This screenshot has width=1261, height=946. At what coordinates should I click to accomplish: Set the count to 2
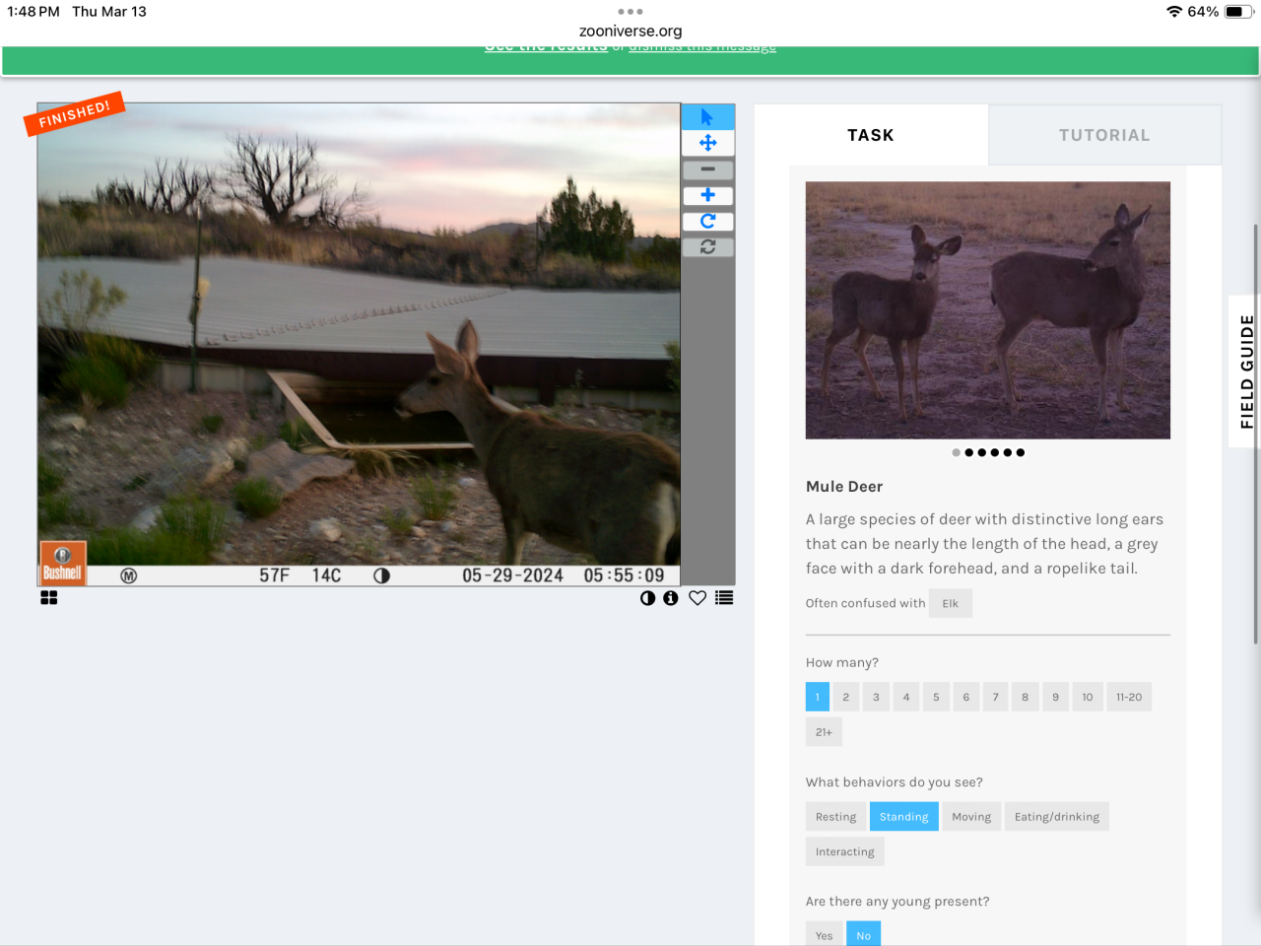pos(845,697)
